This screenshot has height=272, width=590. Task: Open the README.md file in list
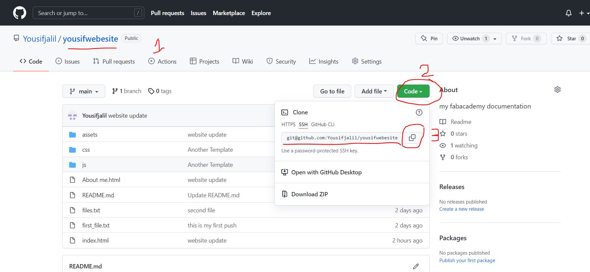coord(98,195)
